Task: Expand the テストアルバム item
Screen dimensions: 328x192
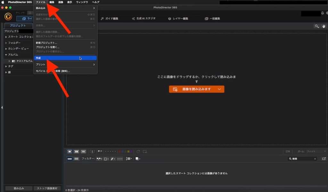Action: pyautogui.click(x=9, y=61)
